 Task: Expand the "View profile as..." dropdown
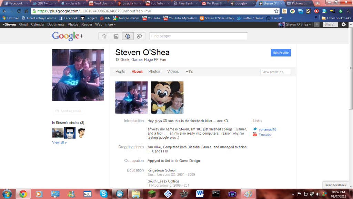275,72
